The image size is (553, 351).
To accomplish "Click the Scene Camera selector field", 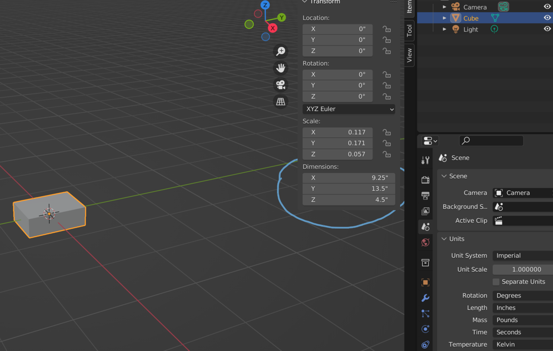I will [x=523, y=193].
